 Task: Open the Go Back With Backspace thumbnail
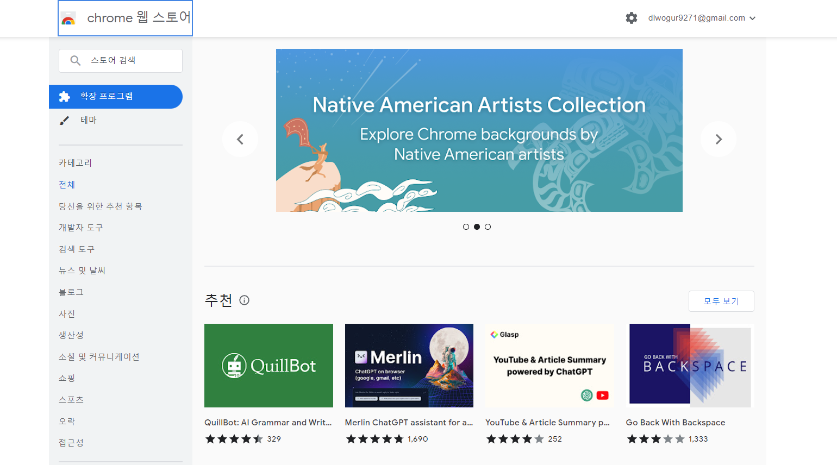(690, 366)
